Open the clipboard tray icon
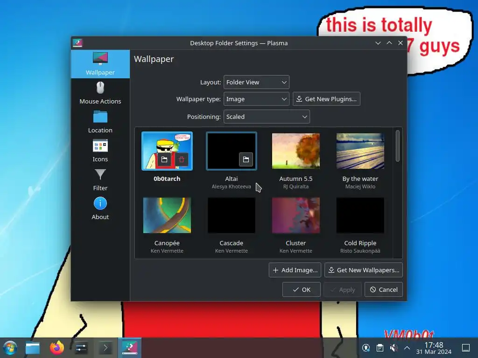The height and width of the screenshot is (358, 478). click(380, 348)
